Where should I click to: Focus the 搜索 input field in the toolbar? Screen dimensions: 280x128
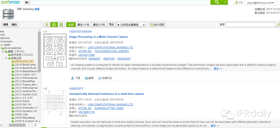251,25
